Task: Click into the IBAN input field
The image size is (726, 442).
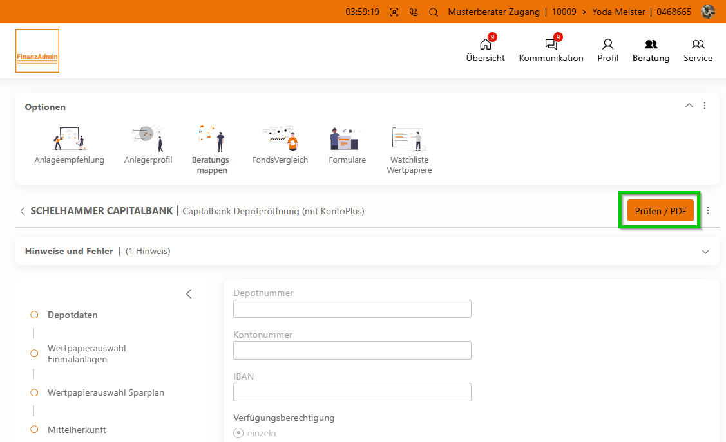Action: (352, 392)
